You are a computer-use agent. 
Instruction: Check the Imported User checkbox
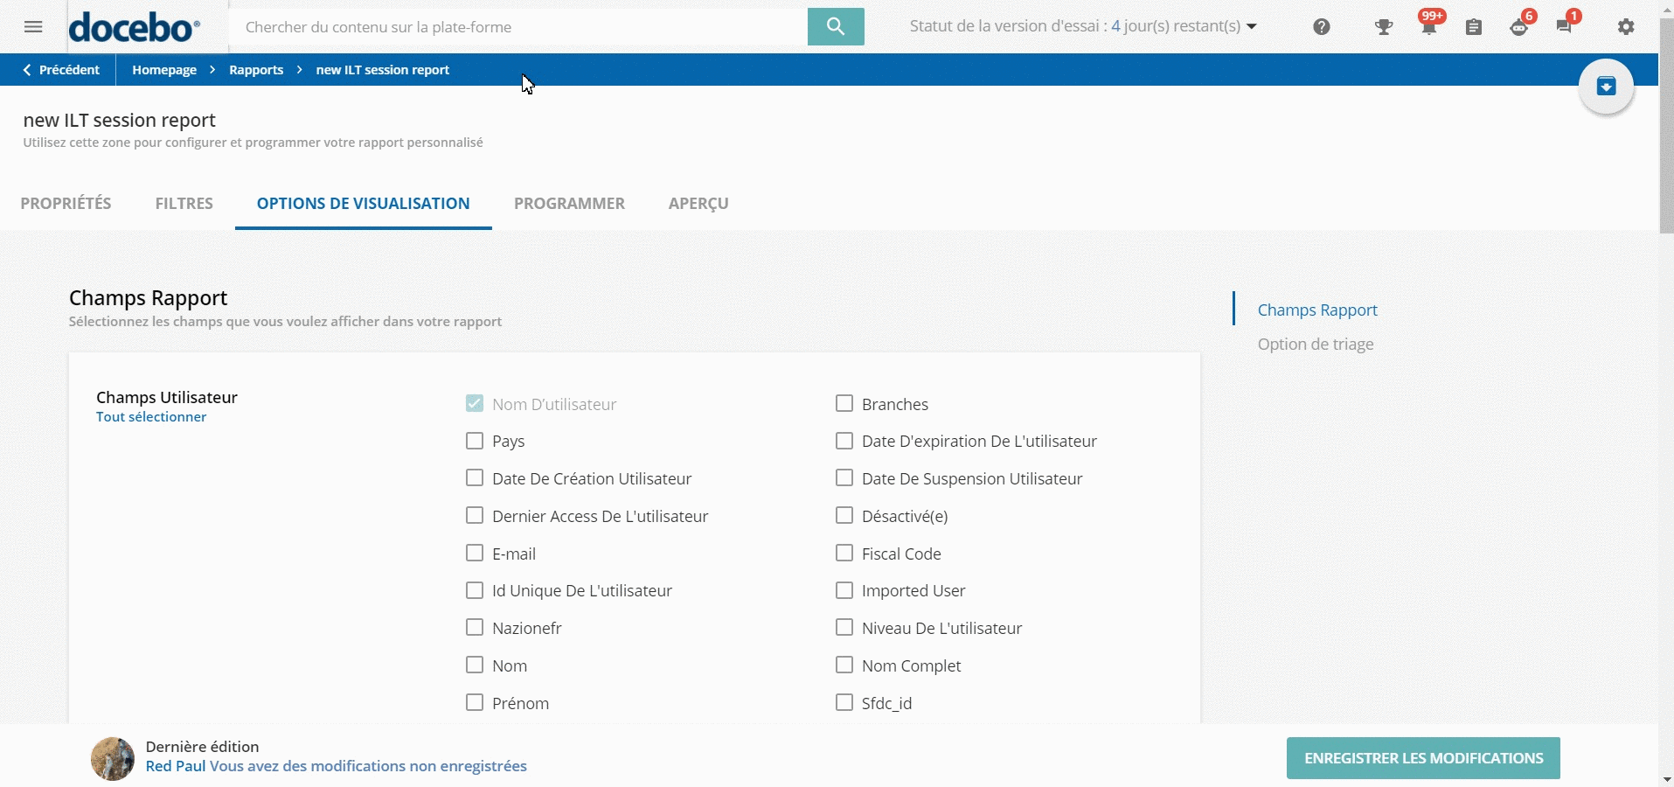coord(844,590)
